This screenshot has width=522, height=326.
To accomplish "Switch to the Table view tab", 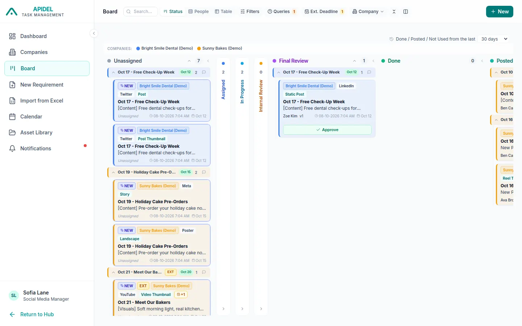I will point(223,12).
